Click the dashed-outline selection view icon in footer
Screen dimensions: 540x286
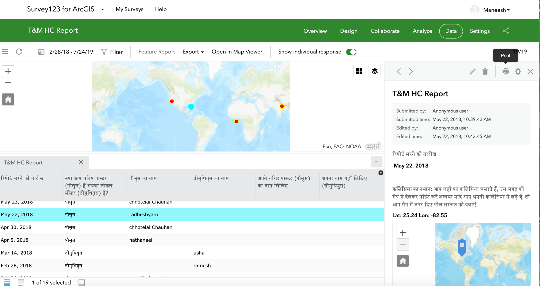(x=21, y=282)
